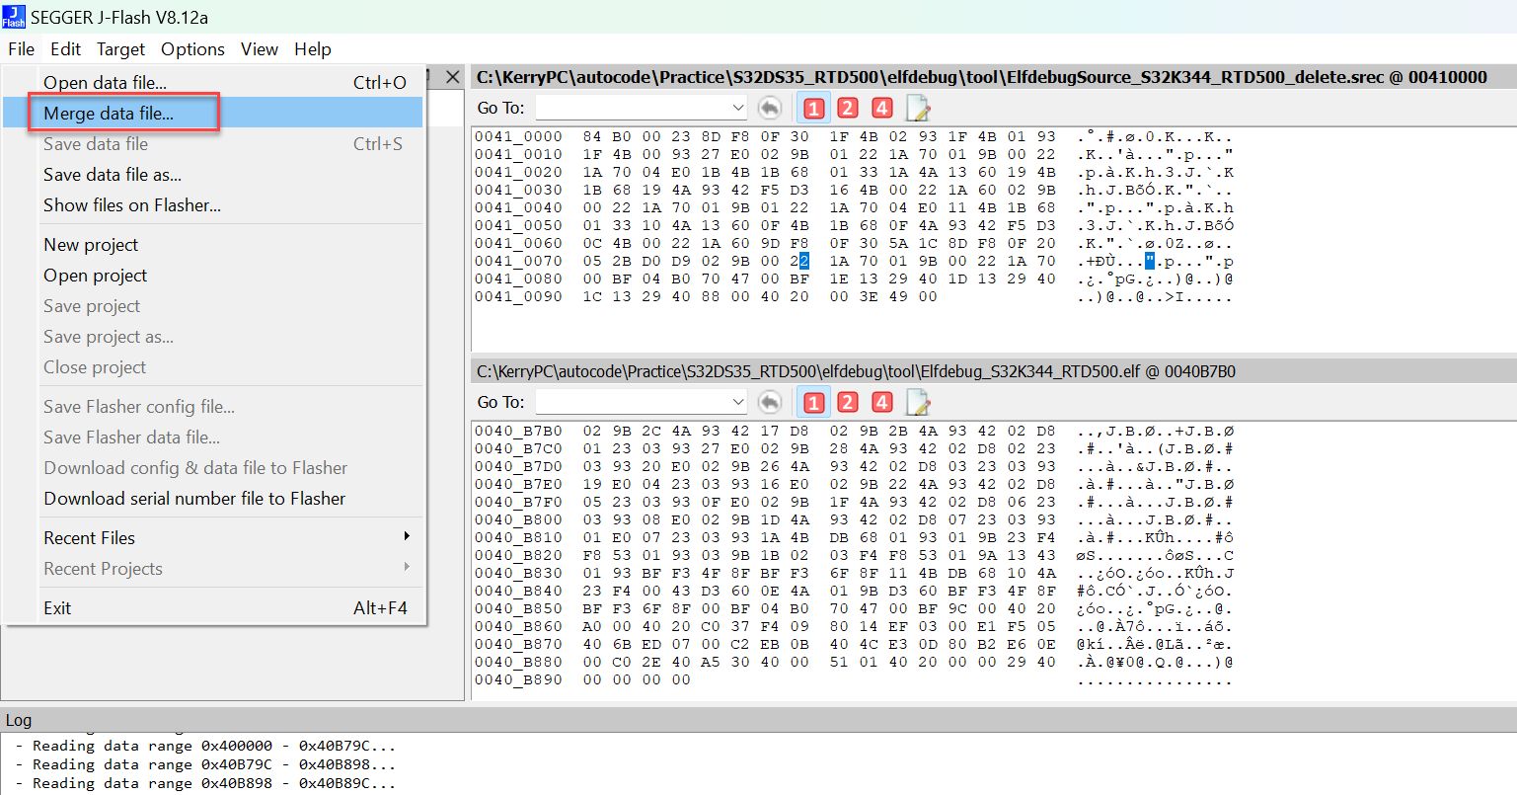Screen dimensions: 1517x795
Task: Select Show files on Flasher...
Action: [214, 205]
